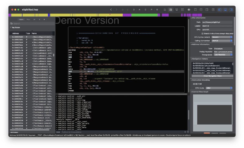The image size is (244, 148).
Task: Click Clear Navigation Stack button
Action: (x=212, y=76)
